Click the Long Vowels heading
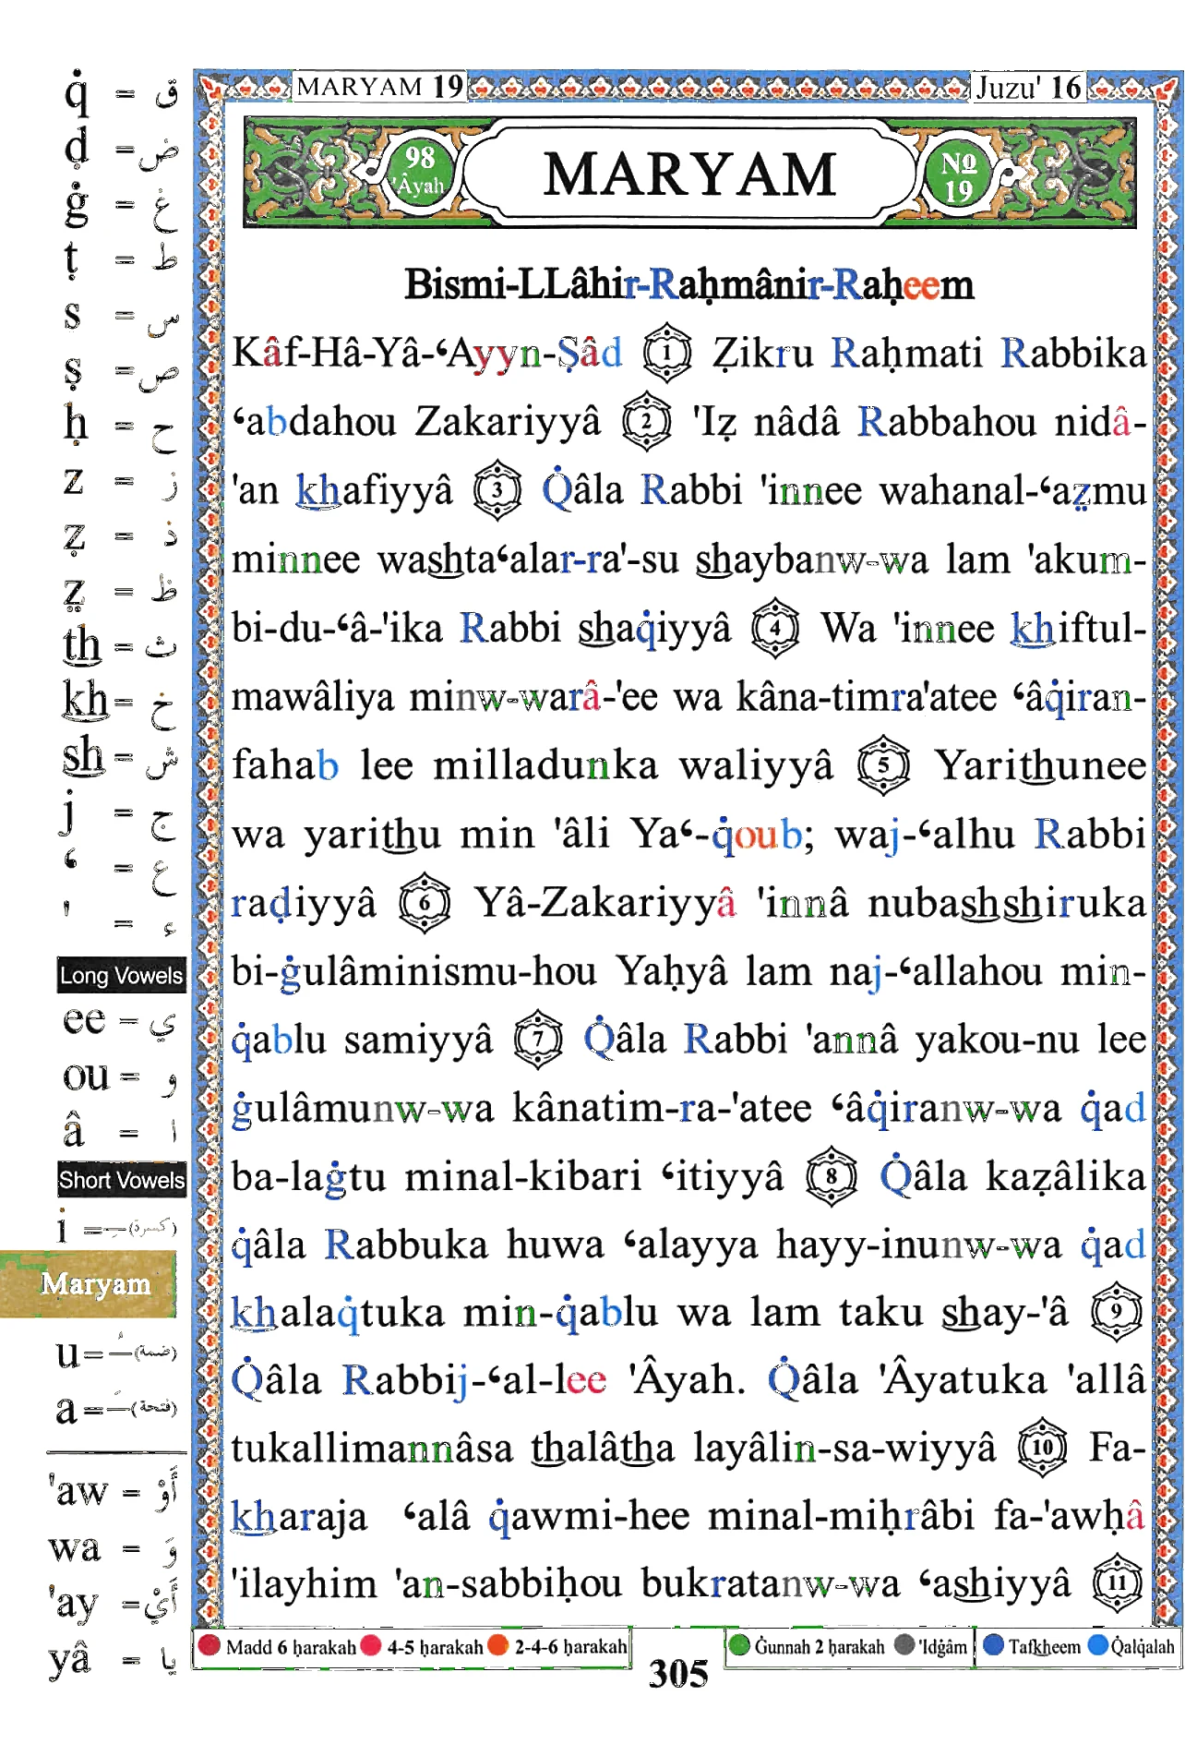The height and width of the screenshot is (1744, 1185). 121,976
